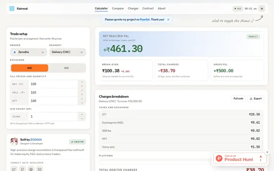Click the Export button label
The width and height of the screenshot is (274, 171).
tap(257, 99)
